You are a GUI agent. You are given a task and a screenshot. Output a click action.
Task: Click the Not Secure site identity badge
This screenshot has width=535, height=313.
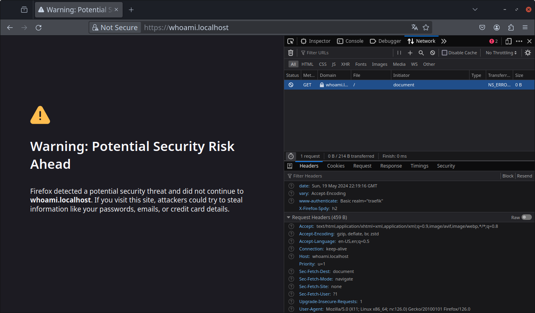[115, 27]
